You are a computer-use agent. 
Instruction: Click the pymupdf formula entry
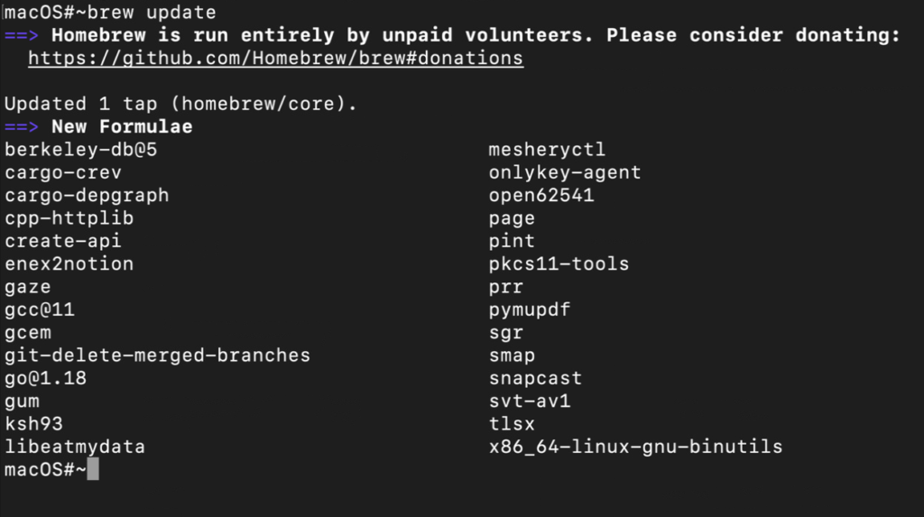[x=530, y=310]
